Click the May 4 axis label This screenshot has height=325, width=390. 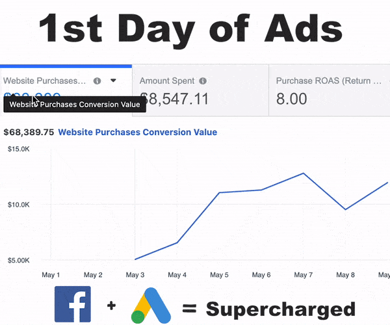coord(177,275)
